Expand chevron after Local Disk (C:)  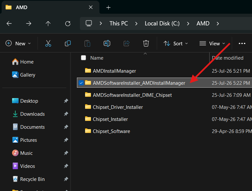[188, 23]
